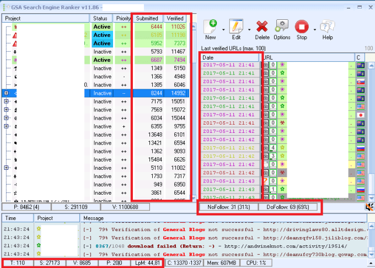Open Options with the gear icon
Viewport: 375px width, 268px height.
(282, 26)
